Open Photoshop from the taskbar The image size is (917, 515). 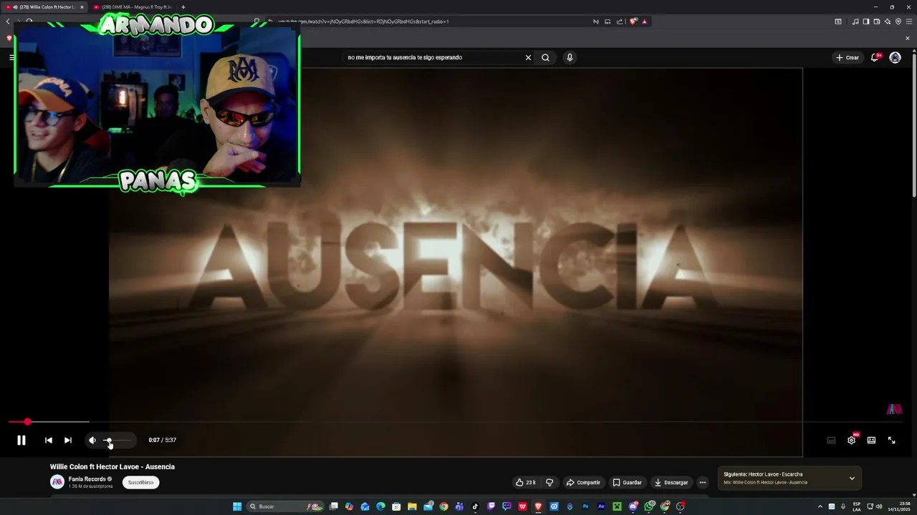click(585, 506)
